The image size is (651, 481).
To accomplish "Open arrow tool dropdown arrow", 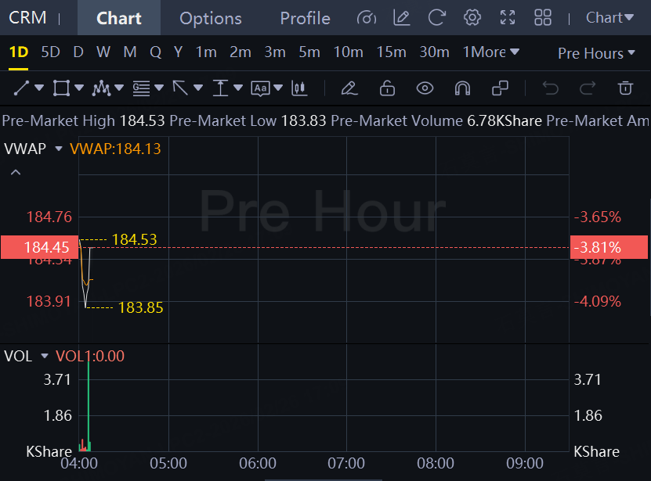I will (x=198, y=88).
